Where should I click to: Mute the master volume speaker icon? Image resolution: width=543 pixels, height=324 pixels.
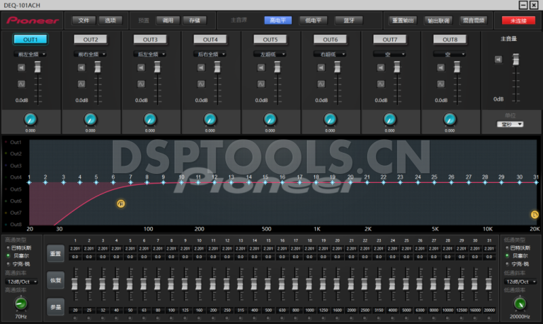pyautogui.click(x=498, y=59)
